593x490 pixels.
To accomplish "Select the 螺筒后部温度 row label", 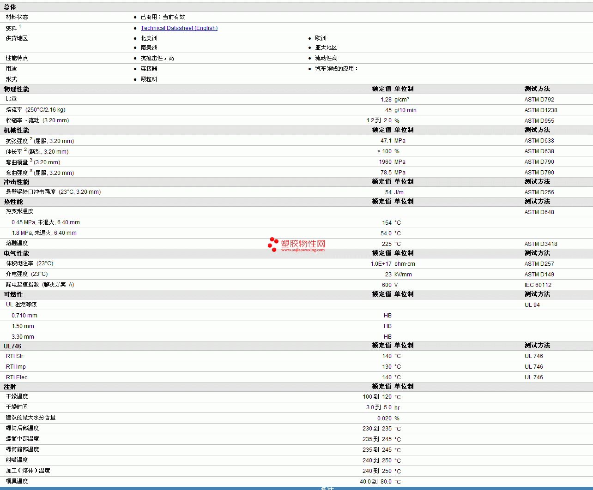I will coord(22,428).
